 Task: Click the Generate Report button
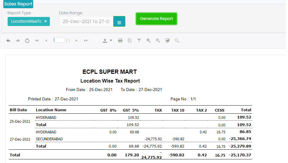click(156, 19)
